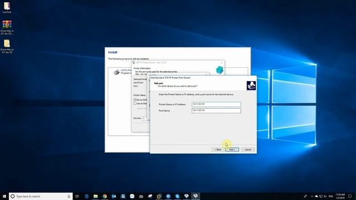
Task: Click the Install heading text
Action: click(x=112, y=52)
